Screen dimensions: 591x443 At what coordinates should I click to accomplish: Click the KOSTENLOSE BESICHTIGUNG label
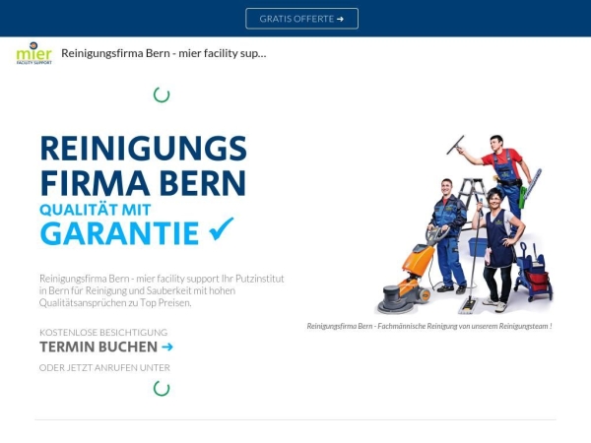click(x=103, y=332)
